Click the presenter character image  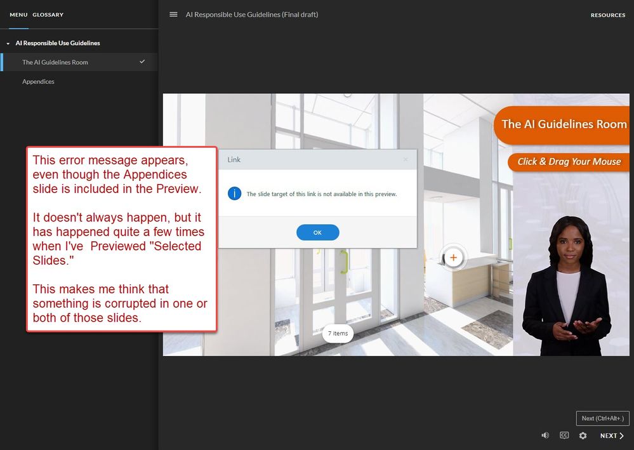(x=566, y=286)
